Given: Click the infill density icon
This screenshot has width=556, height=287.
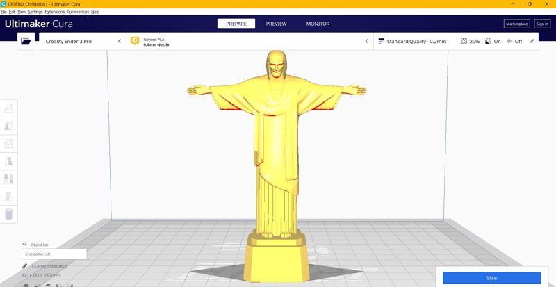Looking at the screenshot, I should pos(464,41).
